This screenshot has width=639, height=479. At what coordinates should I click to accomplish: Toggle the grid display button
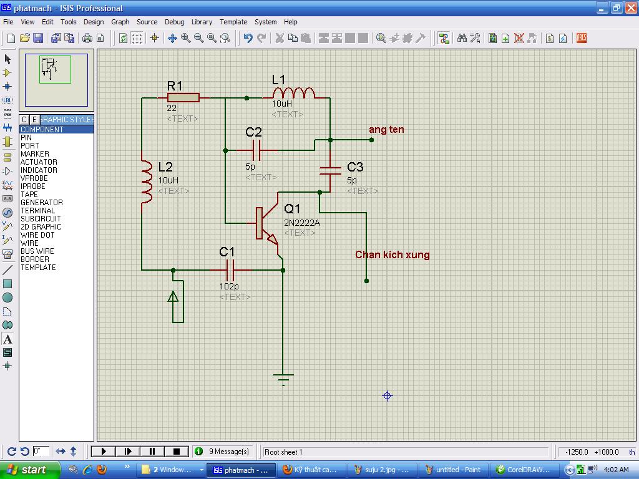click(137, 38)
